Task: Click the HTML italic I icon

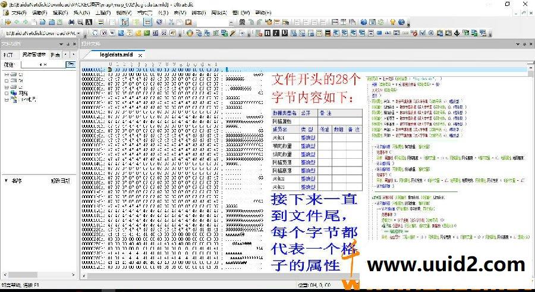Action: coord(276,33)
